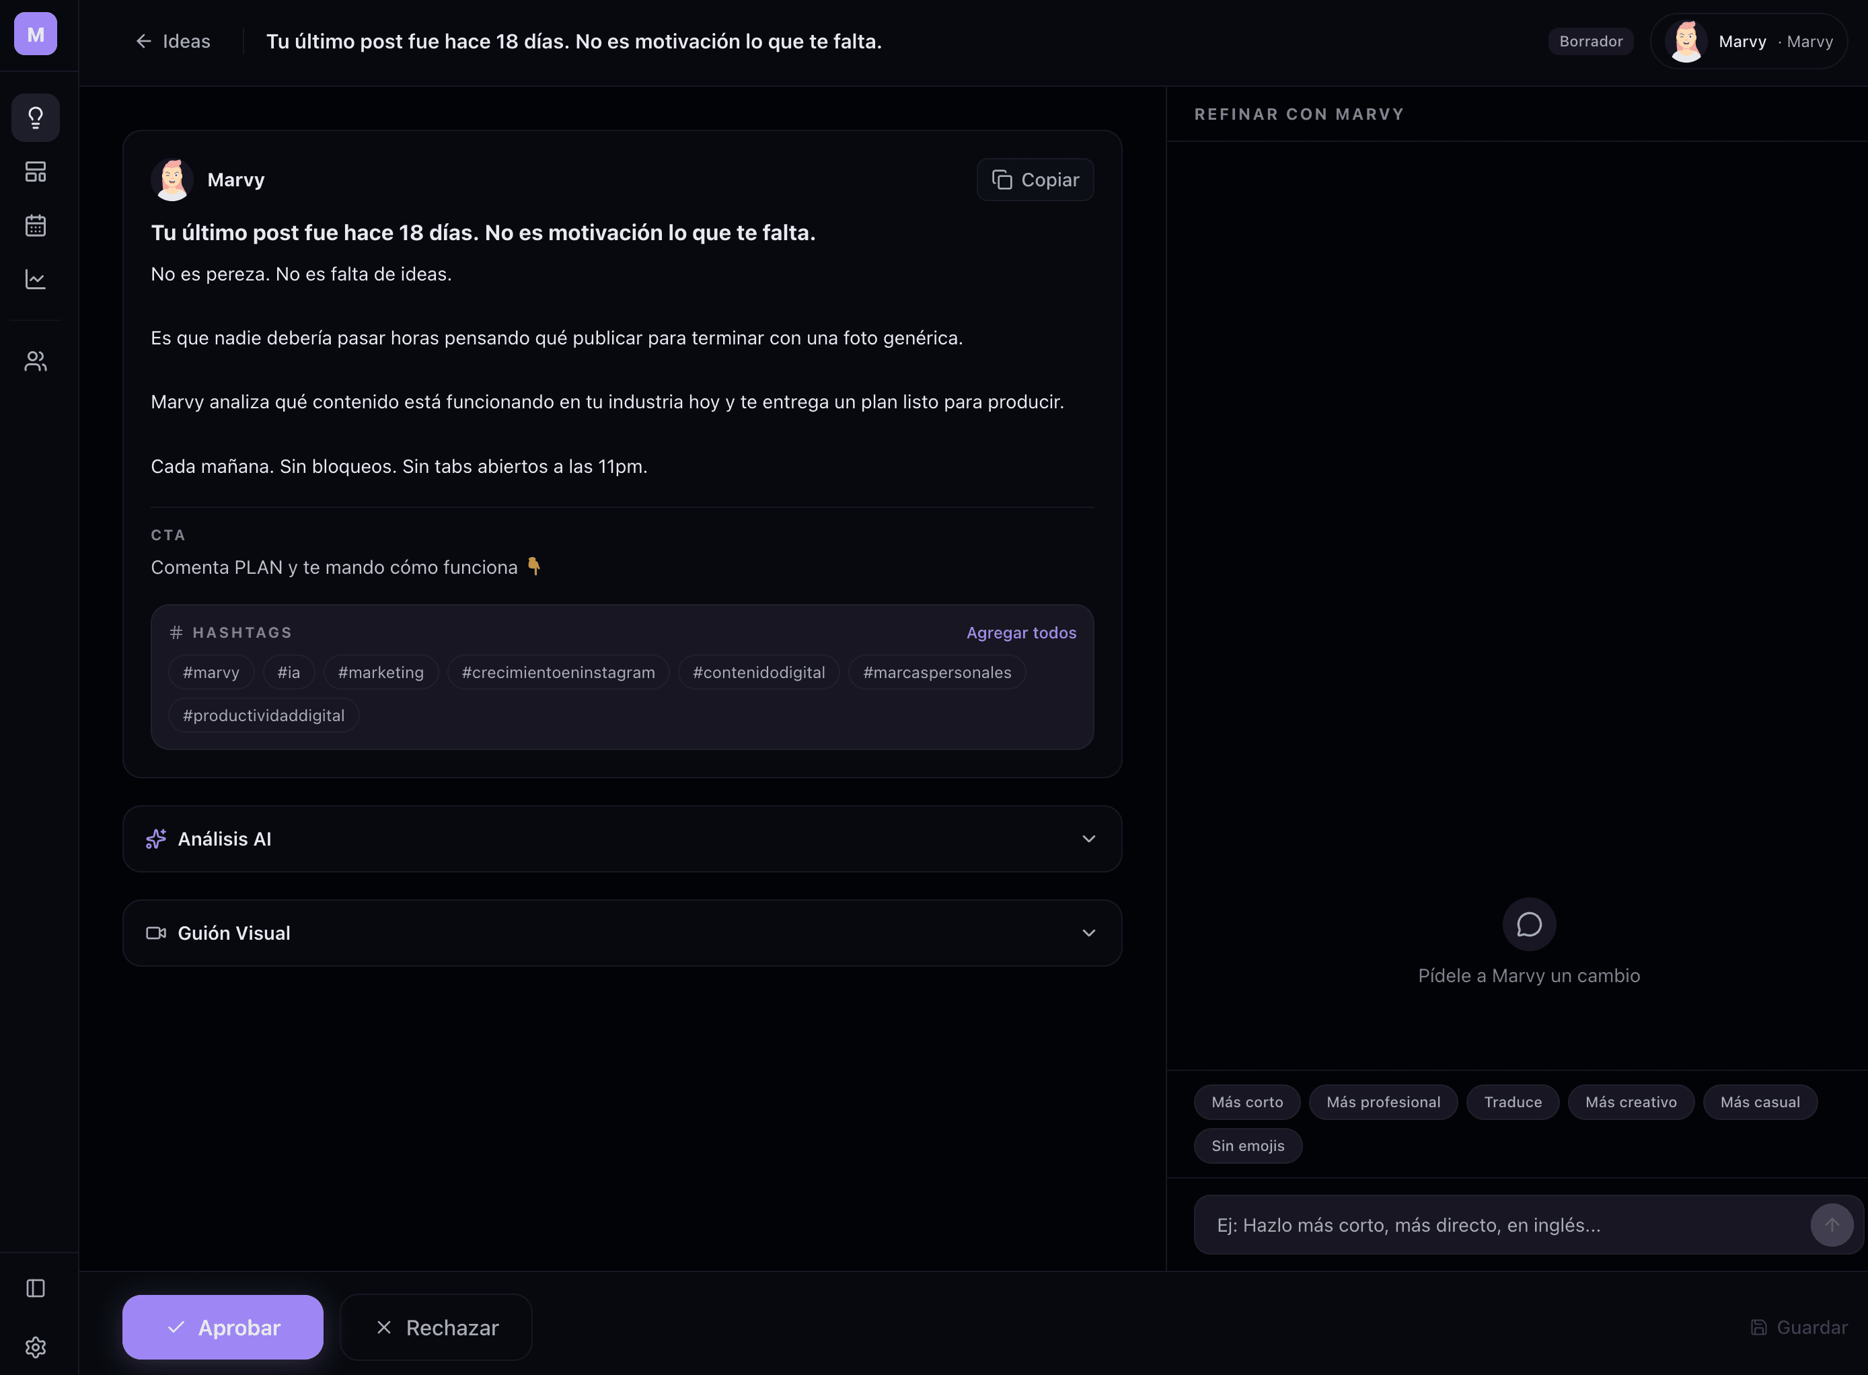This screenshot has width=1868, height=1375.
Task: Go back to Ideas
Action: click(x=172, y=41)
